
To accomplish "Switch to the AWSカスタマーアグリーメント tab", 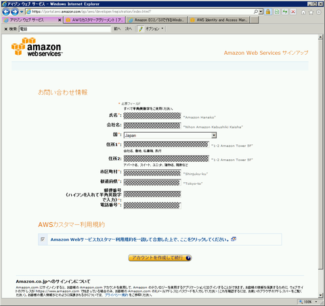I will 94,20.
